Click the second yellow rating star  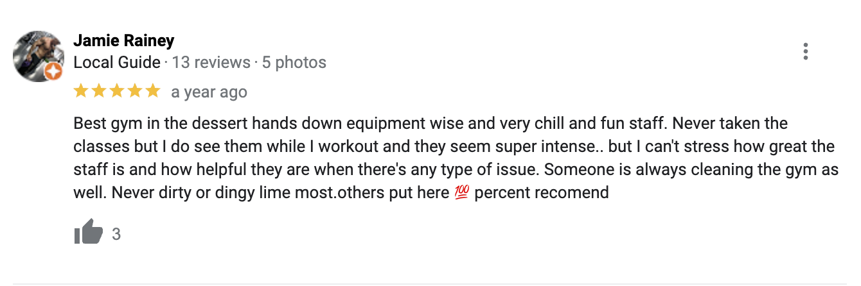pyautogui.click(x=99, y=91)
